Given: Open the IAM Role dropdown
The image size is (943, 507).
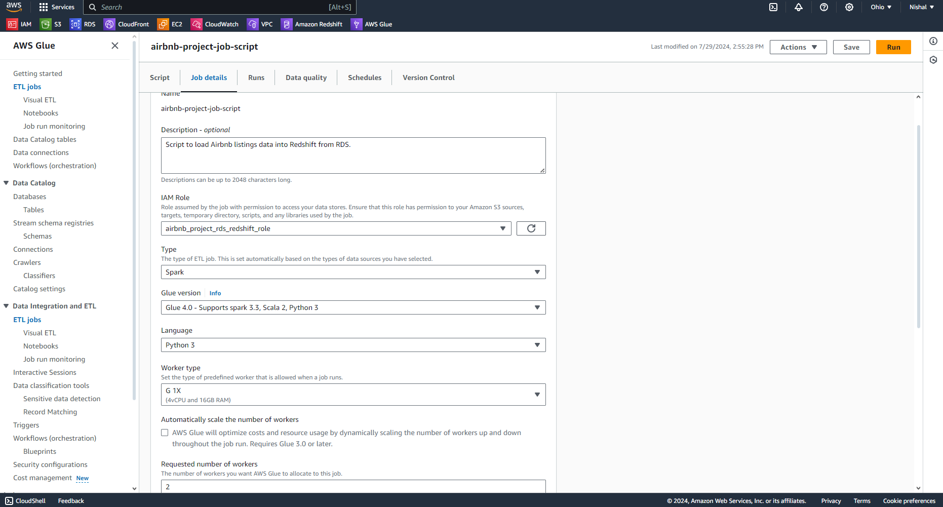Looking at the screenshot, I should [336, 228].
